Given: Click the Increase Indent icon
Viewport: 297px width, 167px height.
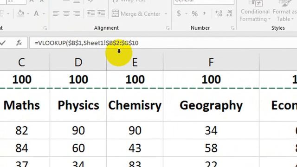Looking at the screenshot, I should click(x=101, y=13).
